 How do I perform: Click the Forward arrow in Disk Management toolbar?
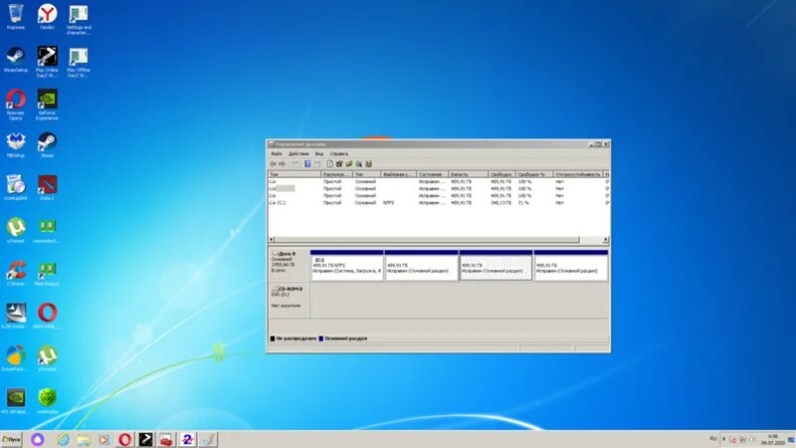tap(283, 164)
